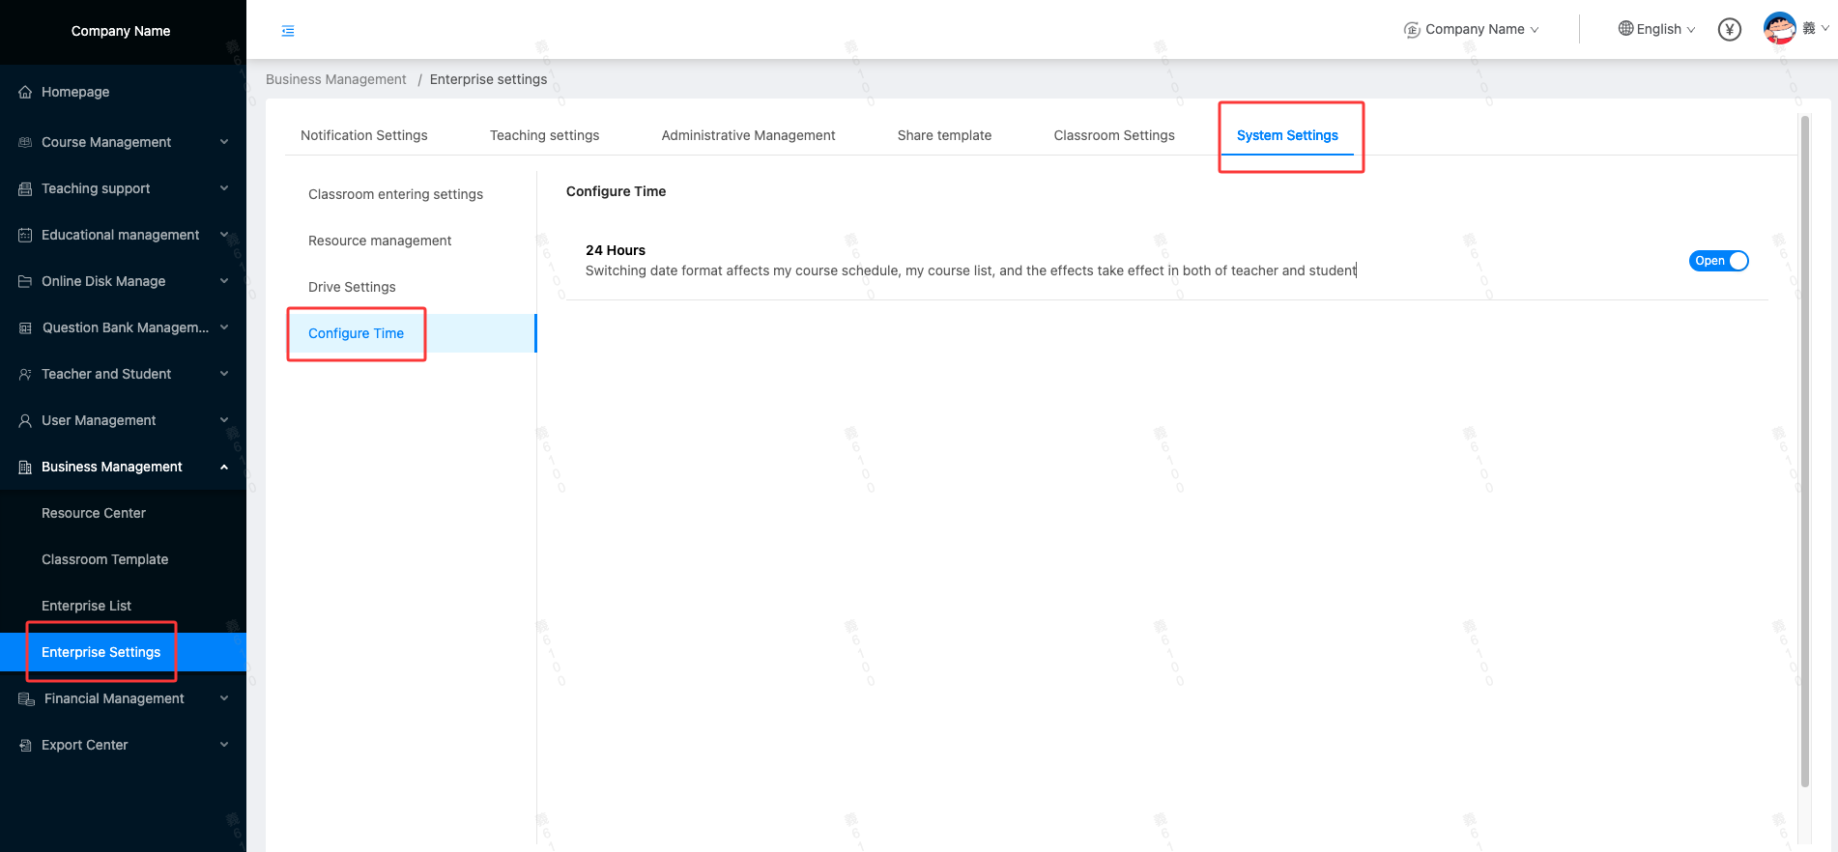1838x852 pixels.
Task: Click the Teacher and Student people icon
Action: pos(25,374)
